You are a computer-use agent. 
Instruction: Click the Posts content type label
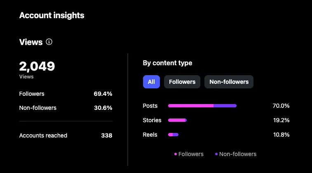150,106
